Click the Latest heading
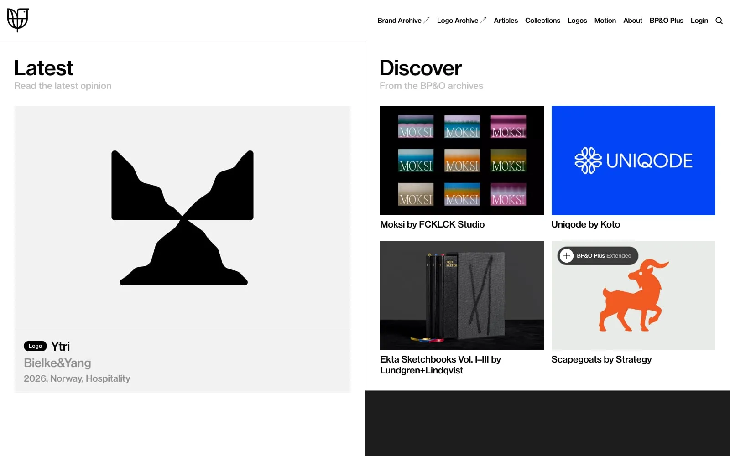Screen dimensions: 730x456 43,68
